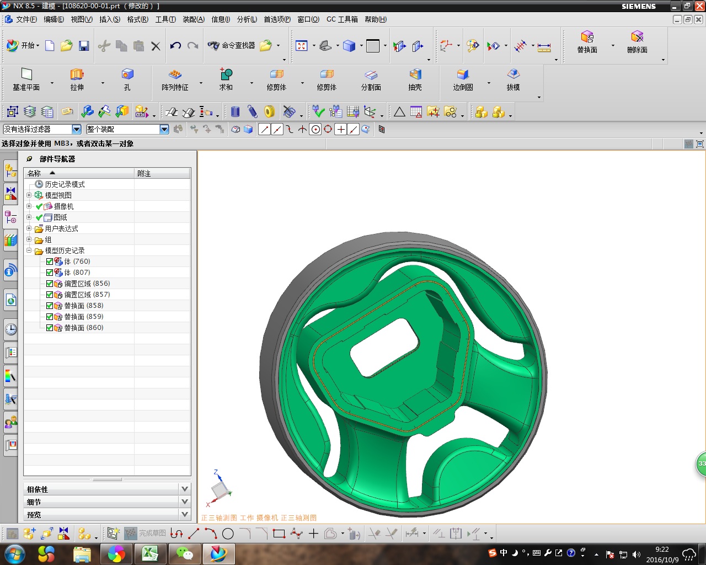Click the XYZ coordinate triad in viewport
Viewport: 706px width, 565px height.
220,488
